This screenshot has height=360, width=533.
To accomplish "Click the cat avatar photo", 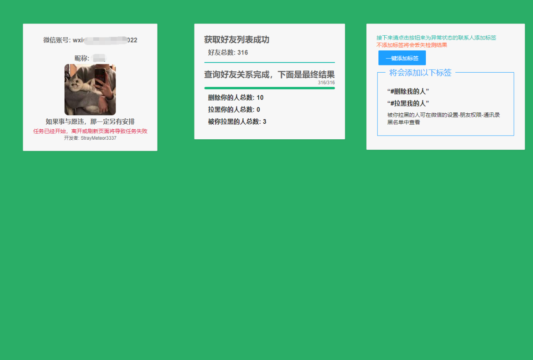I will (x=89, y=89).
